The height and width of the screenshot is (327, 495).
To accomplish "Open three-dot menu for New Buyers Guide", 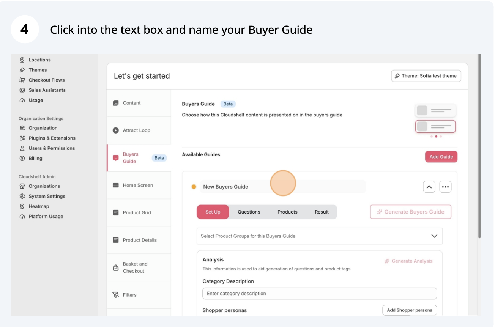I will point(445,187).
